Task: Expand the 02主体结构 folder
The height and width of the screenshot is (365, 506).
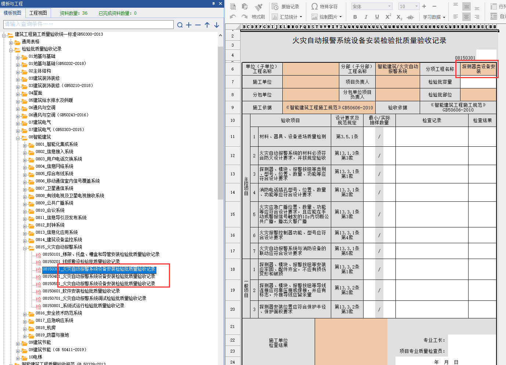Action: pos(18,72)
